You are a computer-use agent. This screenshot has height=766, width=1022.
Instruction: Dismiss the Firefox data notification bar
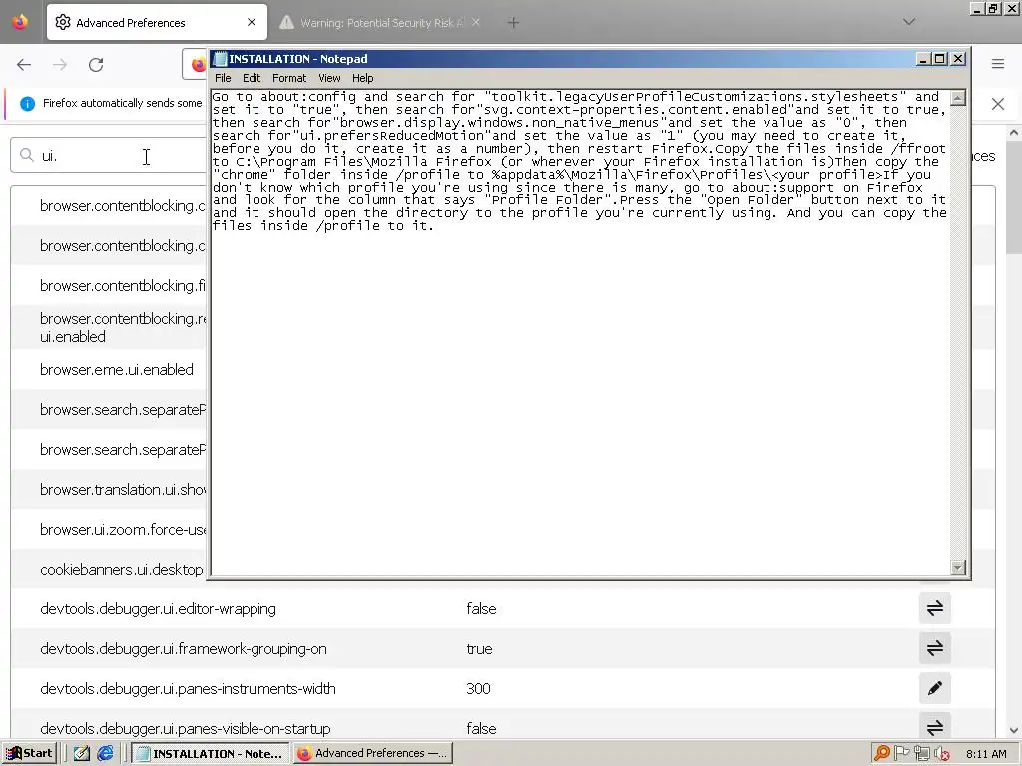click(x=998, y=104)
